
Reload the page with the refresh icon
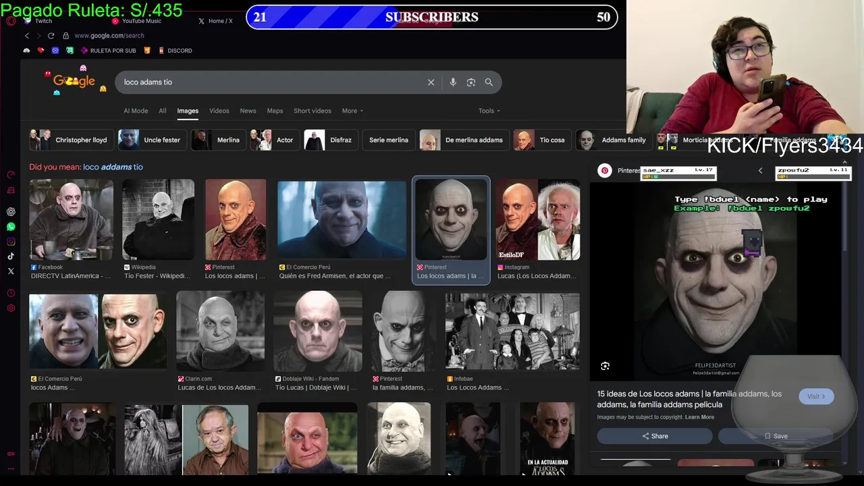(x=51, y=36)
